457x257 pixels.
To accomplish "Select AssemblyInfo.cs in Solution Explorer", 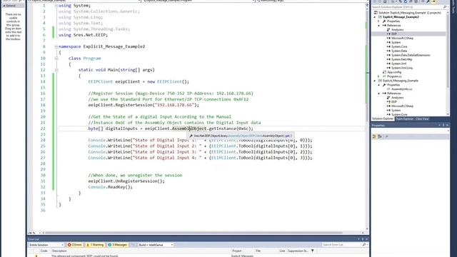I will click(x=401, y=89).
